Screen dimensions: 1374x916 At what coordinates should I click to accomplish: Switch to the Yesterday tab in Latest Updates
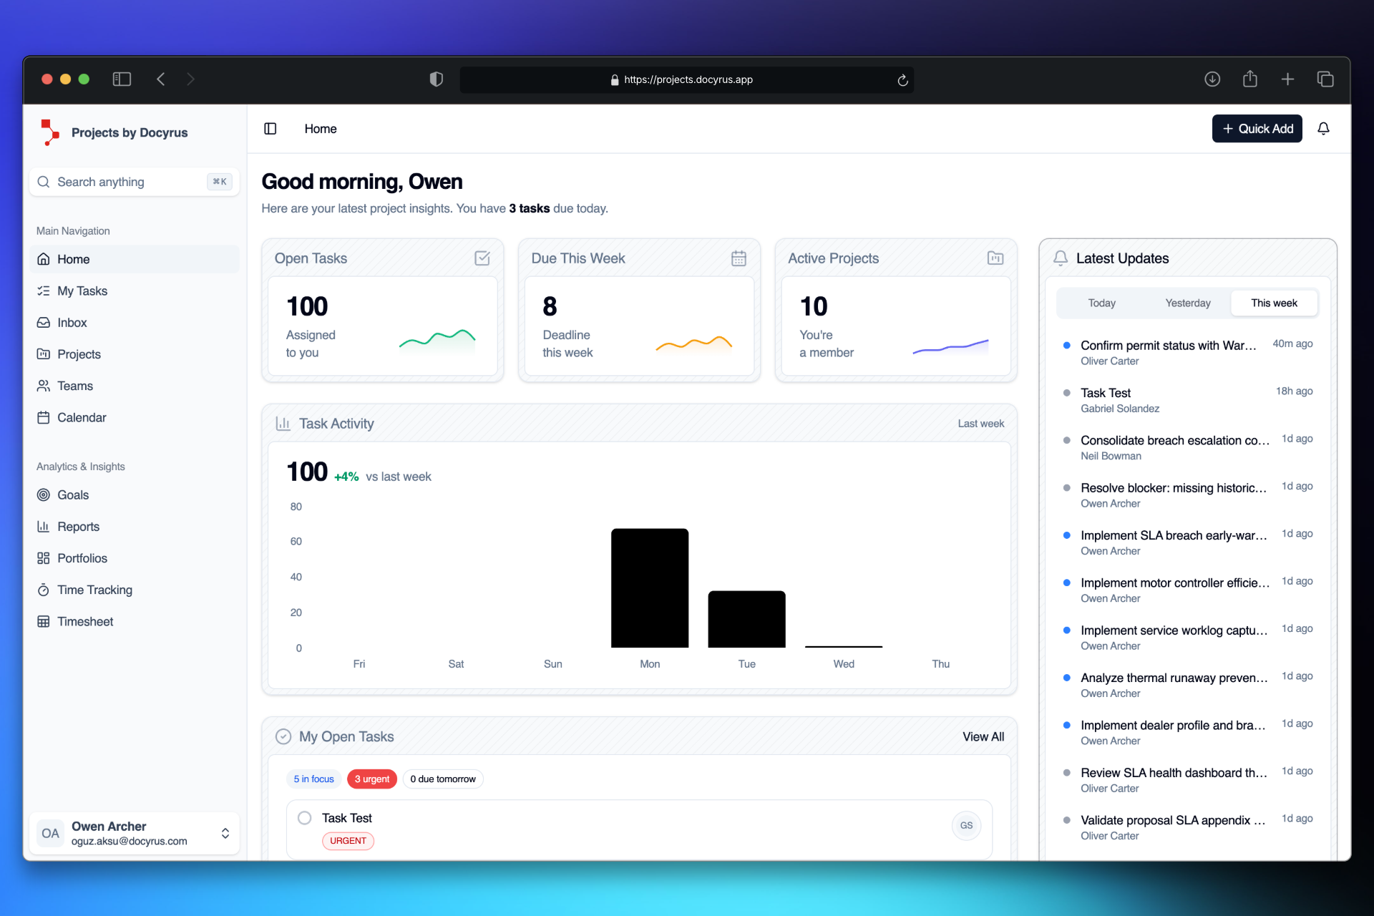pyautogui.click(x=1187, y=303)
